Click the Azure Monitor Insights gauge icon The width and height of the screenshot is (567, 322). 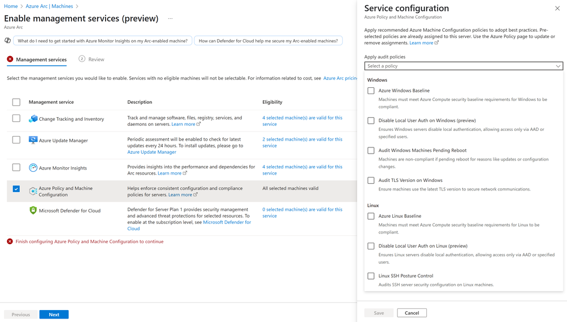point(33,167)
